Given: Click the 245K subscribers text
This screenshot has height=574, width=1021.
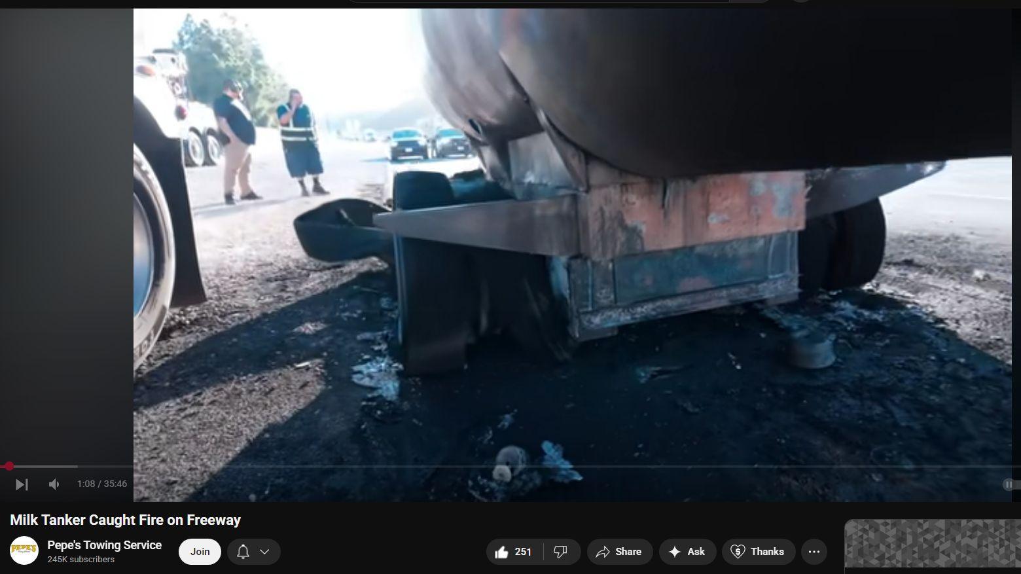Looking at the screenshot, I should pos(81,560).
